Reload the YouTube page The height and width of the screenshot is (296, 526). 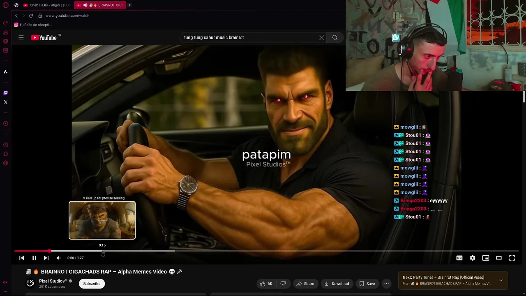point(31,16)
